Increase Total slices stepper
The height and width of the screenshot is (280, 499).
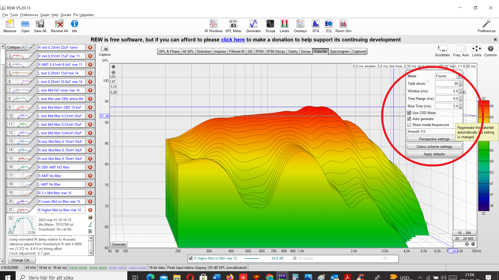click(x=460, y=82)
